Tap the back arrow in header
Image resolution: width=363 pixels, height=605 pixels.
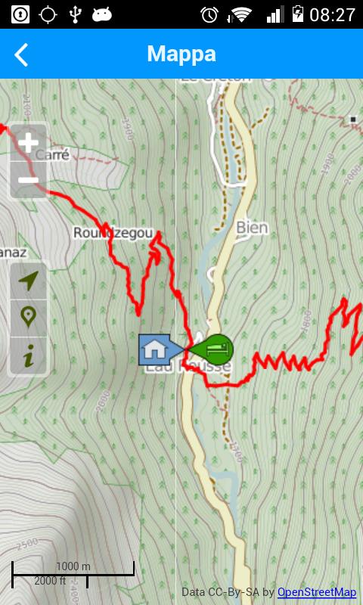click(x=21, y=54)
